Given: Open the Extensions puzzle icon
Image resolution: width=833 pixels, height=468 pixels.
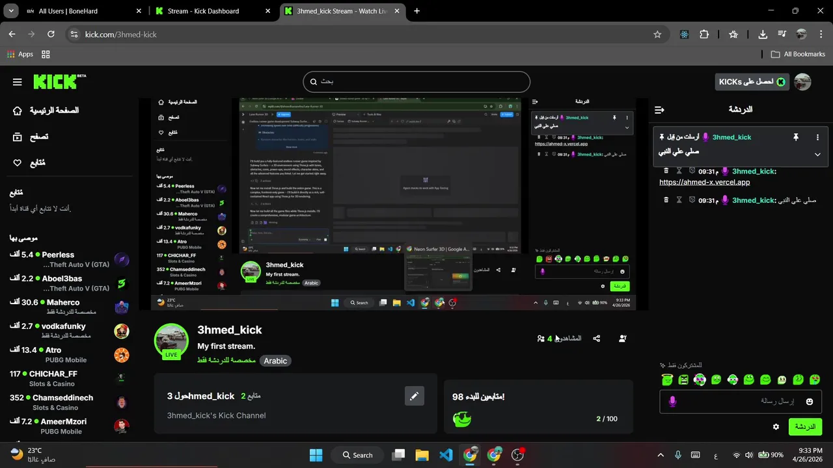Looking at the screenshot, I should click(704, 34).
